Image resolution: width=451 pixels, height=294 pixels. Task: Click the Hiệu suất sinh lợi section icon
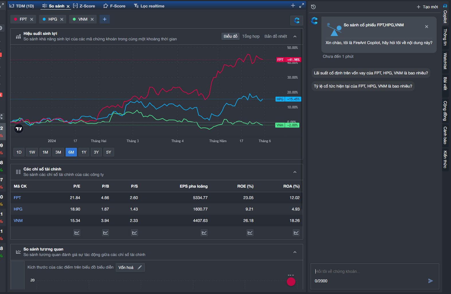pos(18,36)
